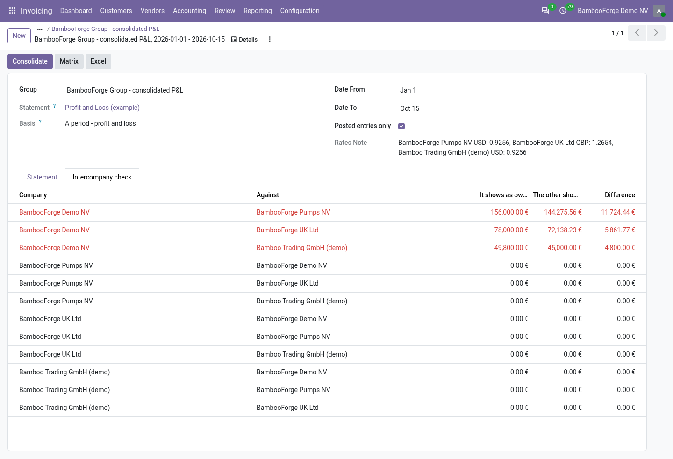
Task: Open Details smart button
Action: coord(244,39)
